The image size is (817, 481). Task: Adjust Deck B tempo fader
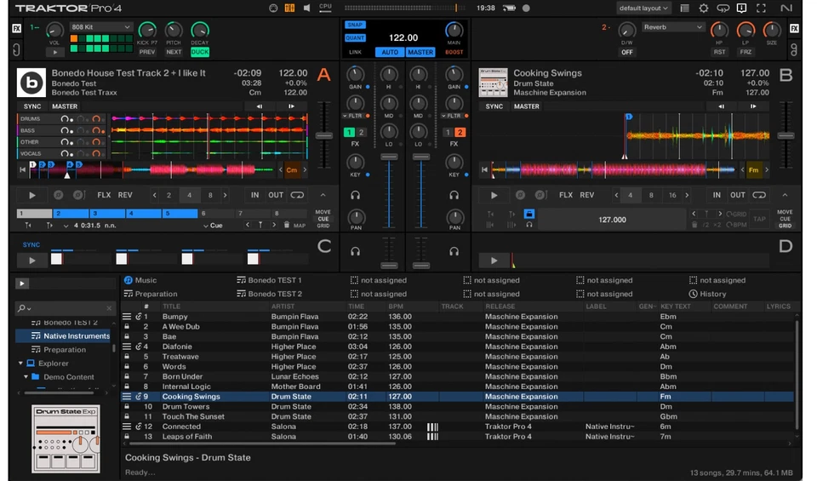coord(786,135)
